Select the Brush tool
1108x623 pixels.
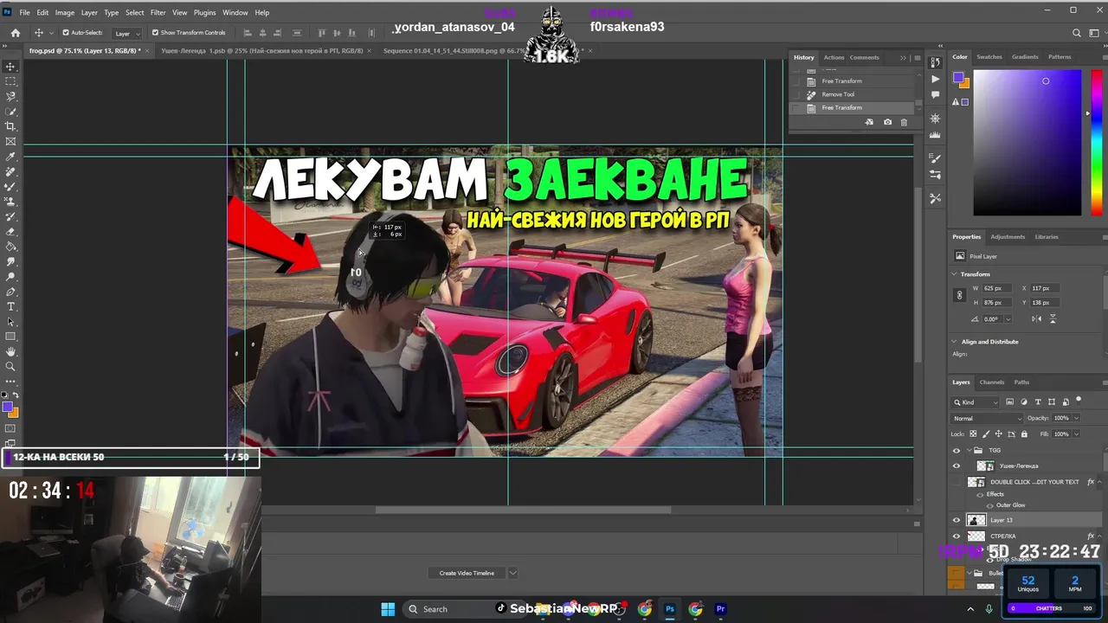[10, 186]
